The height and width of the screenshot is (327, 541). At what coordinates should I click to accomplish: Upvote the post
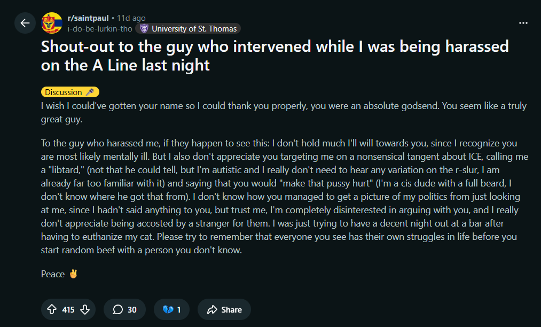click(x=52, y=309)
